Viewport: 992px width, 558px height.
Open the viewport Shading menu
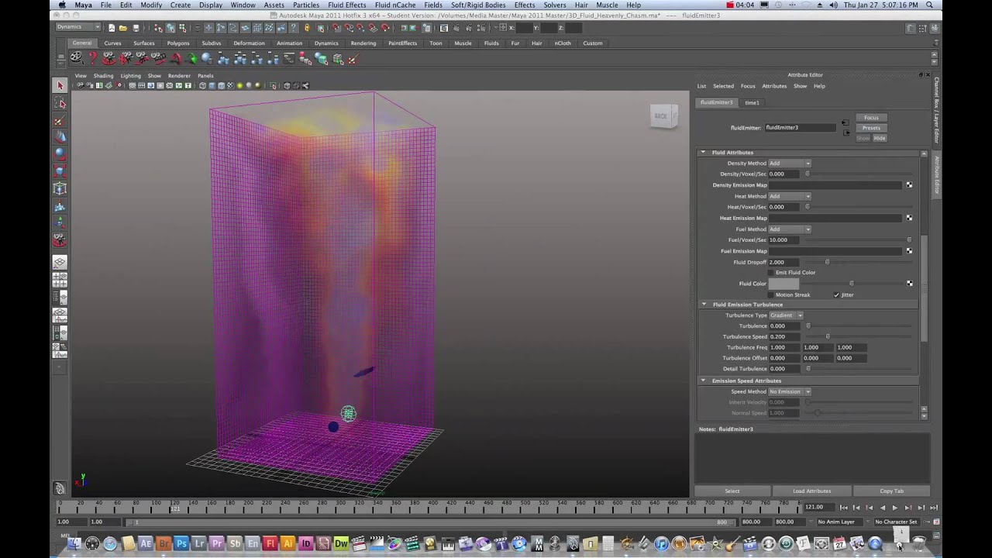103,76
